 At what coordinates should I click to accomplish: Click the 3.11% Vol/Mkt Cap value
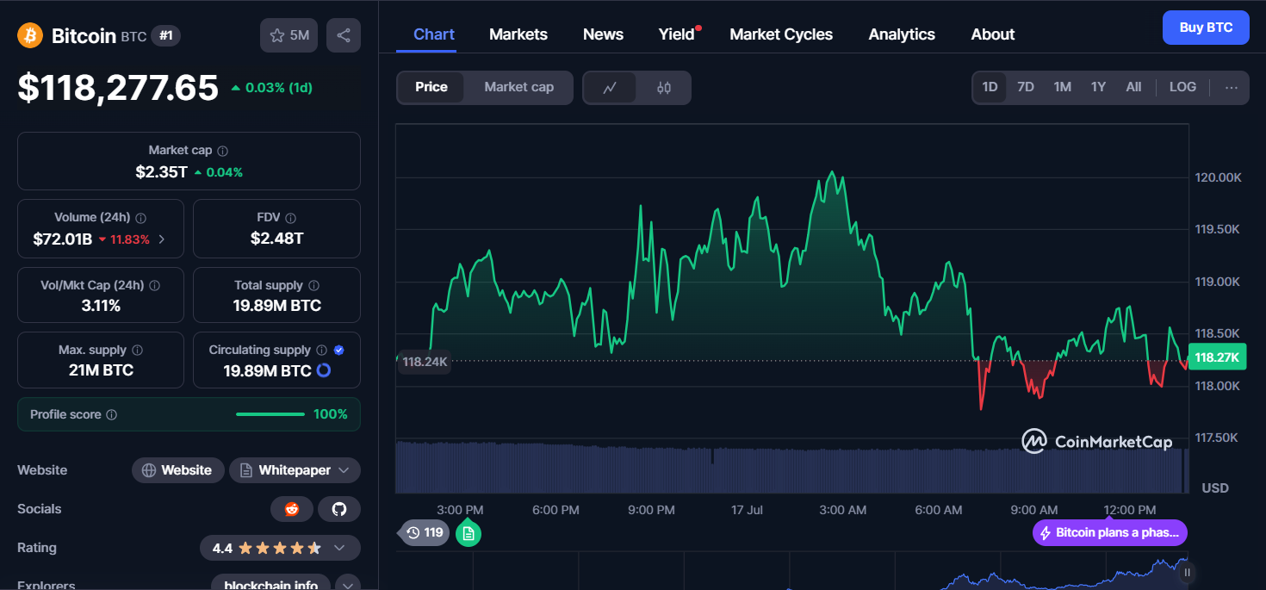101,306
